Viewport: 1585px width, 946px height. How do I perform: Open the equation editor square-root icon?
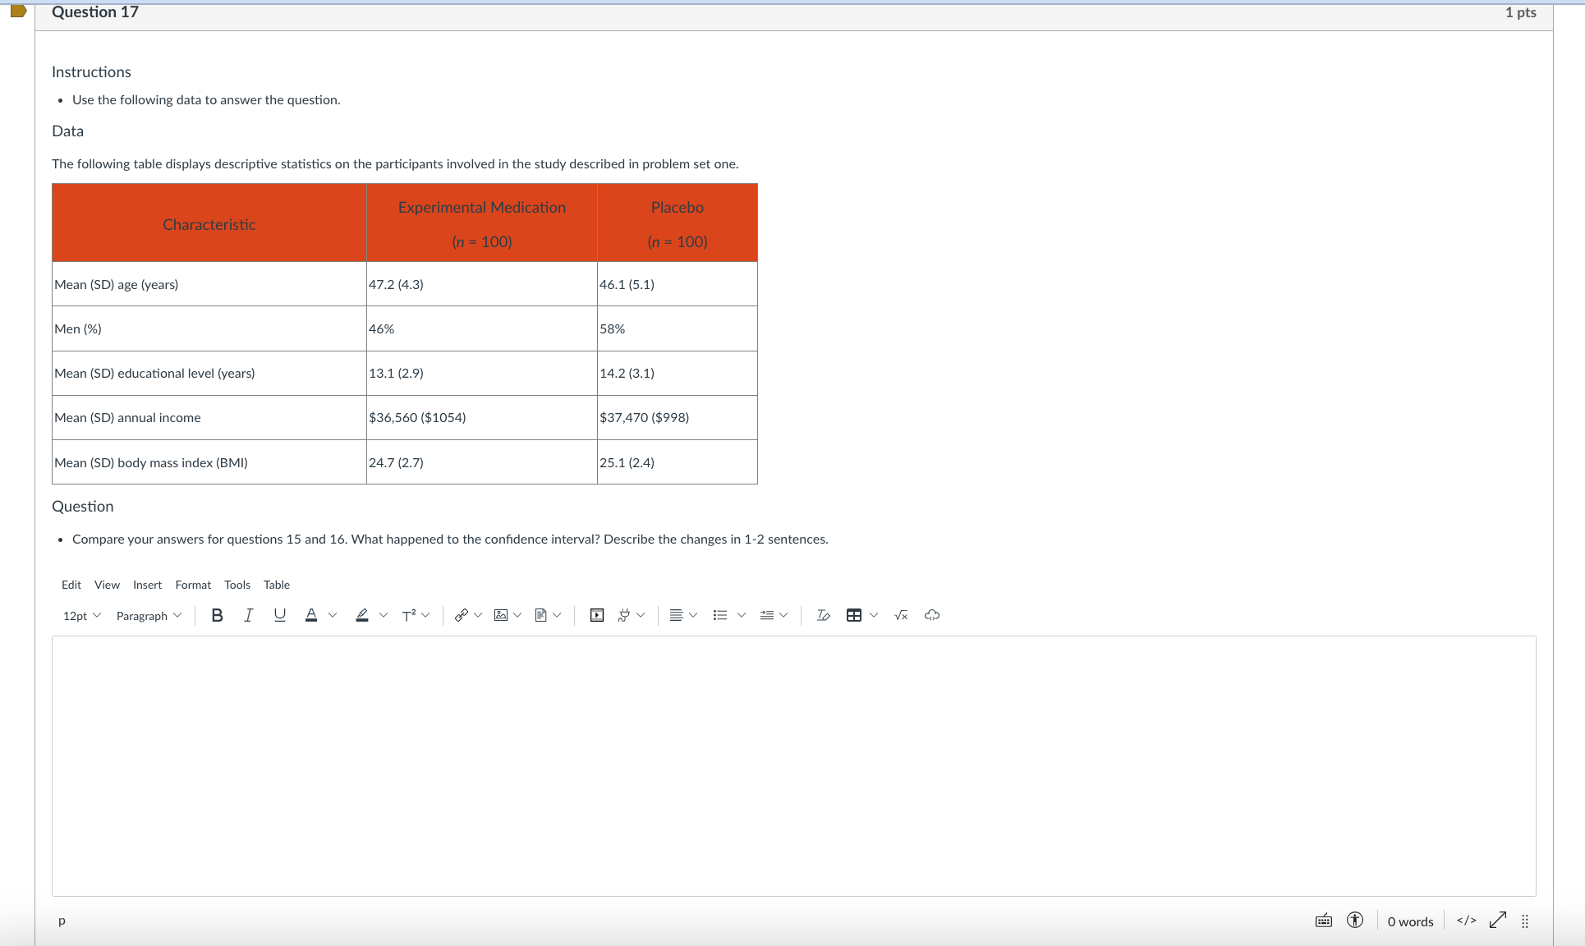[x=901, y=615]
